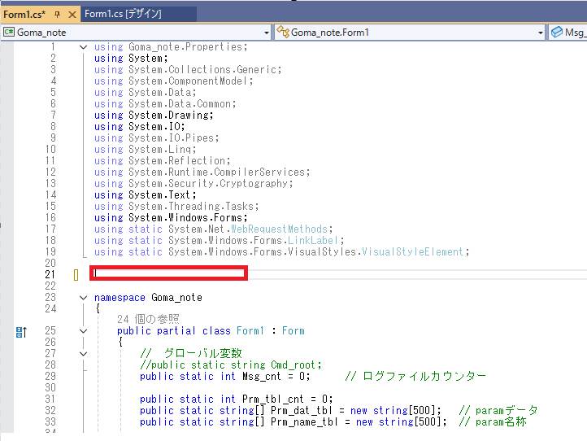Select the Form1.cs* code tab

[24, 15]
